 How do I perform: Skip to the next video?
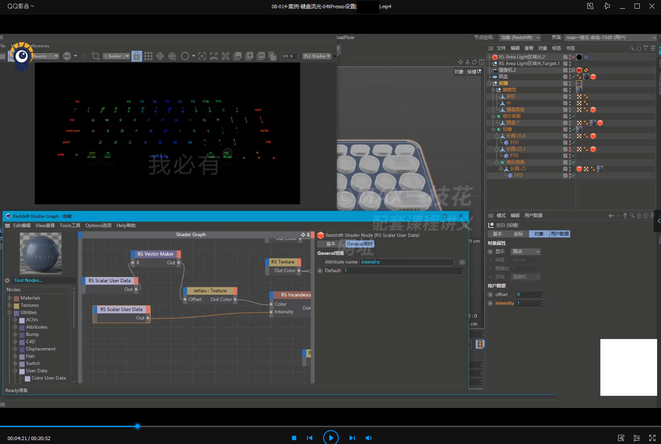[352, 438]
